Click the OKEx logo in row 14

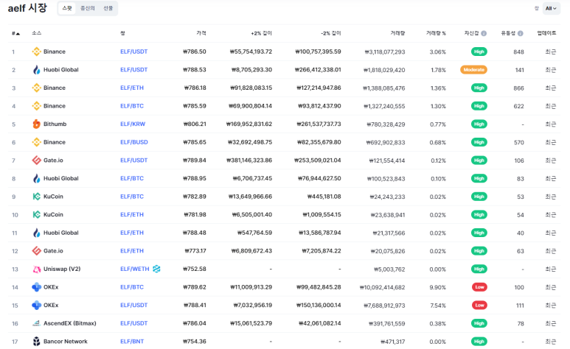pos(36,287)
